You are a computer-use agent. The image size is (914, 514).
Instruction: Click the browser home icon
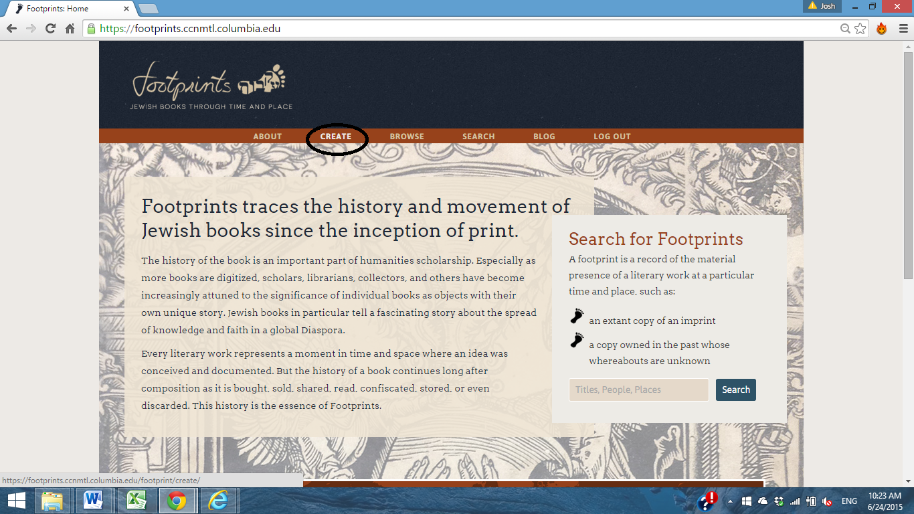[70, 29]
